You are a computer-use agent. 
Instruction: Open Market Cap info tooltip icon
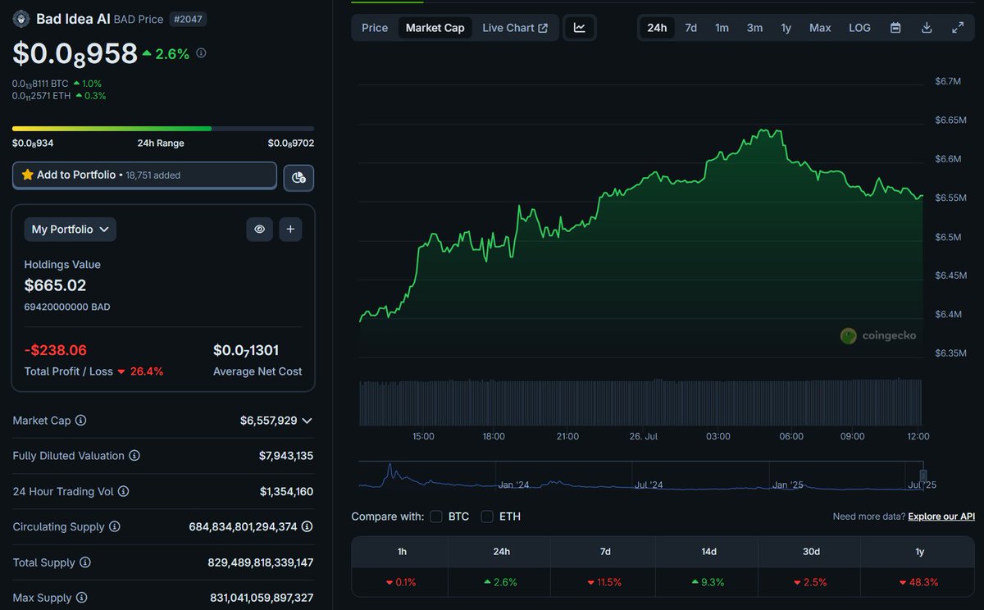pos(80,421)
